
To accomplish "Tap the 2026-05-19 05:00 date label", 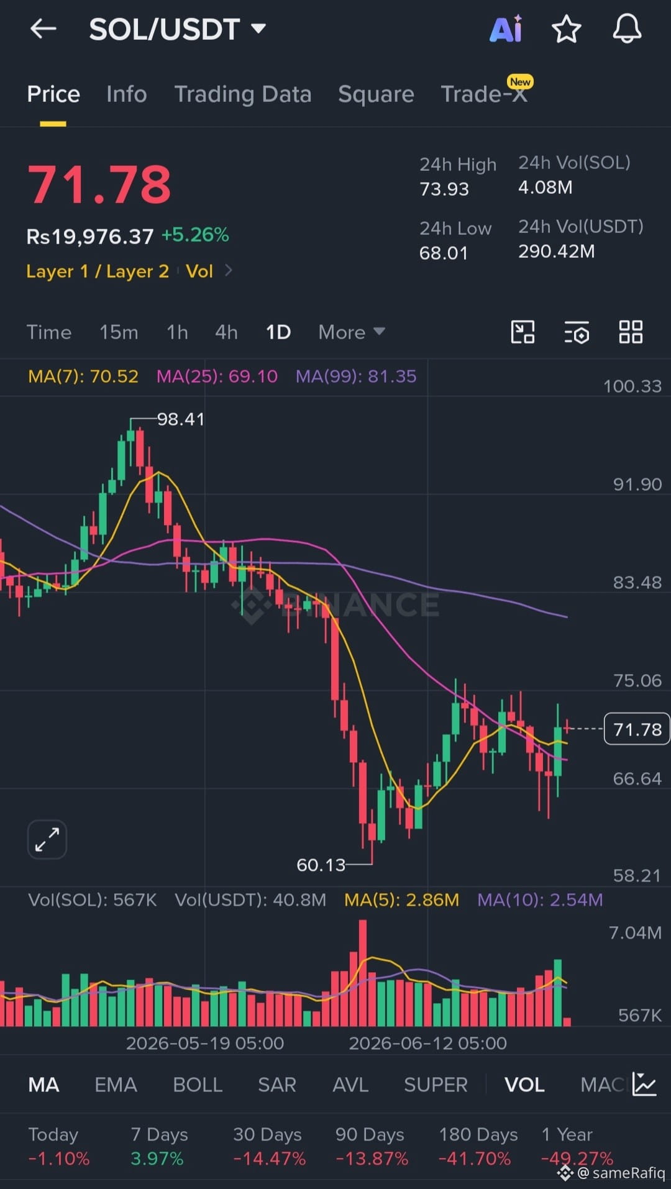I will click(205, 1043).
